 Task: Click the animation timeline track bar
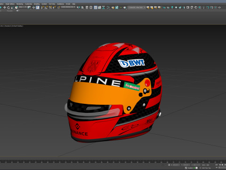point(113,161)
